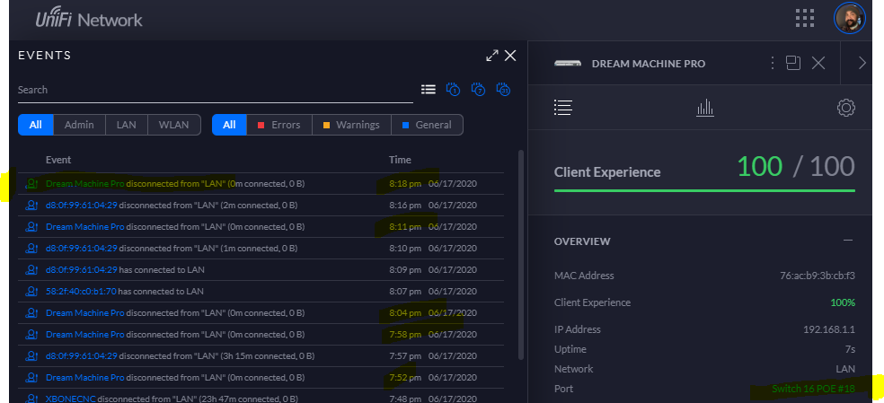The image size is (884, 403).
Task: Open the device statistics chart tab
Action: (x=704, y=108)
